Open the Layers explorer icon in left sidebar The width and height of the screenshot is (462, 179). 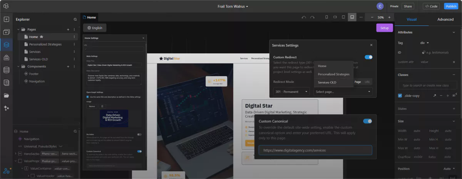click(x=6, y=45)
